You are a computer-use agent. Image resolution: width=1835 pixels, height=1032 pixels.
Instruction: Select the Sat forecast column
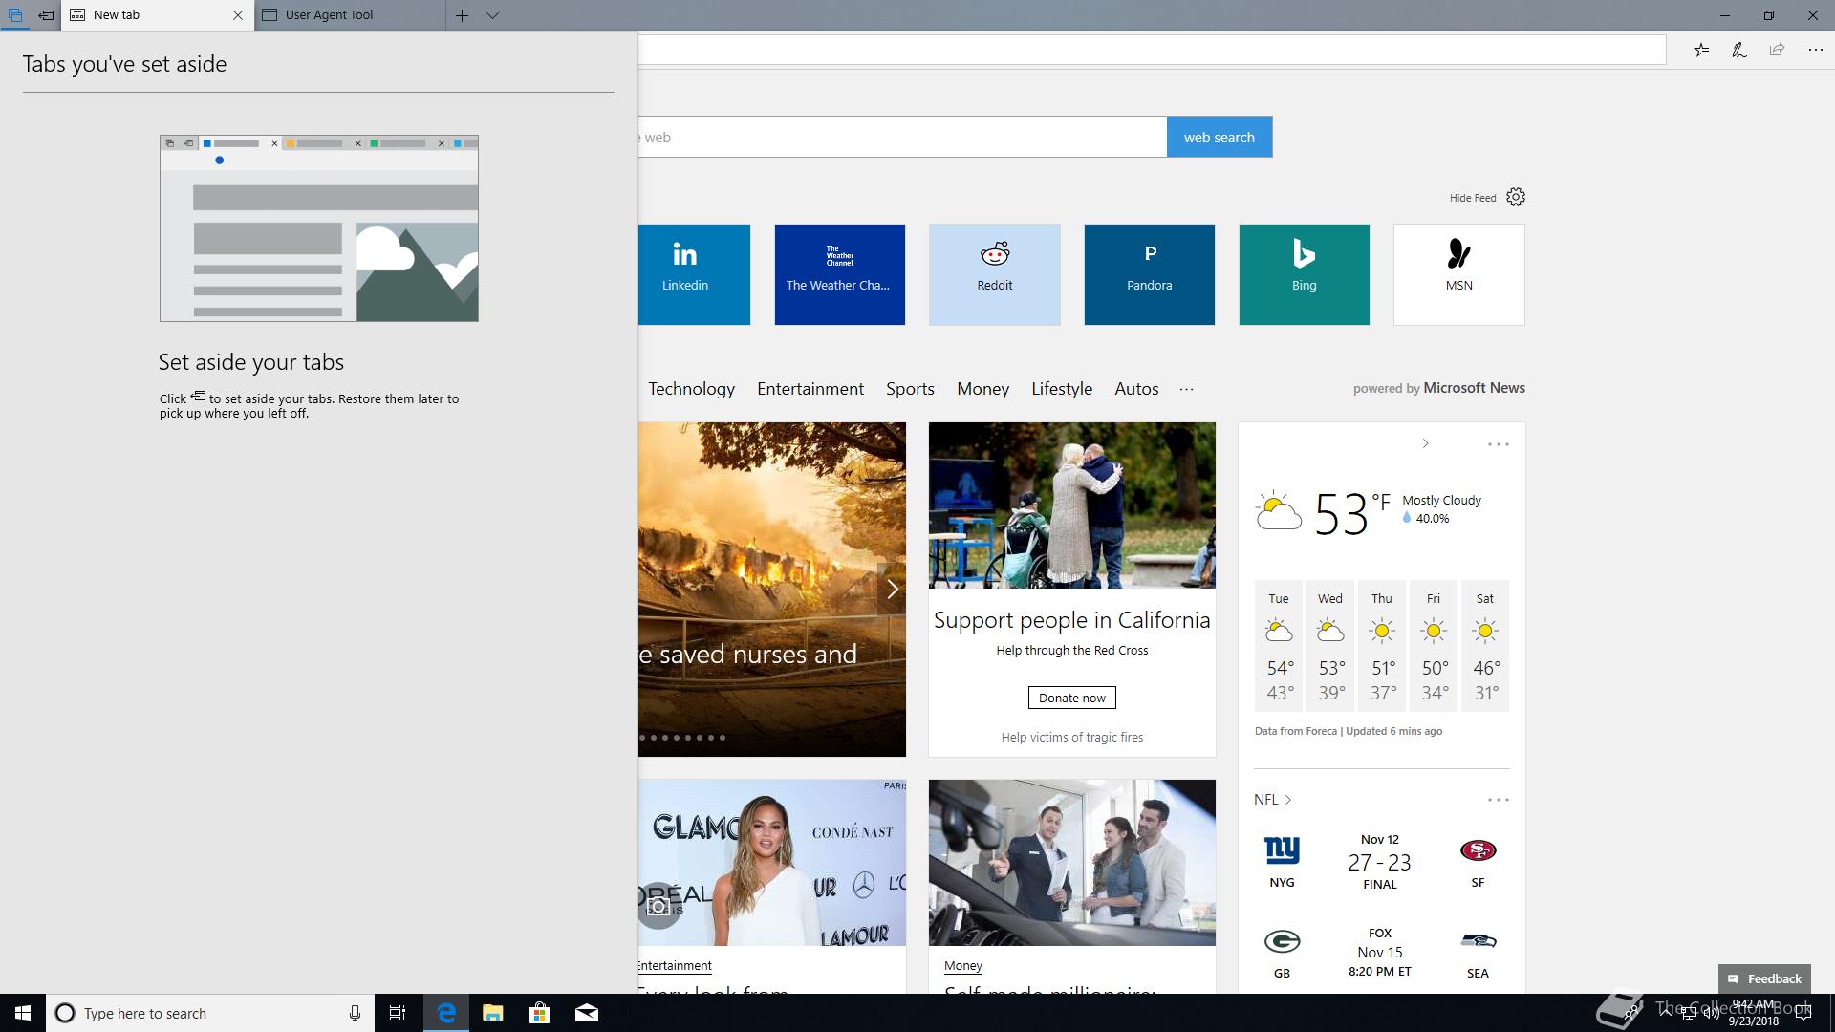coord(1485,645)
